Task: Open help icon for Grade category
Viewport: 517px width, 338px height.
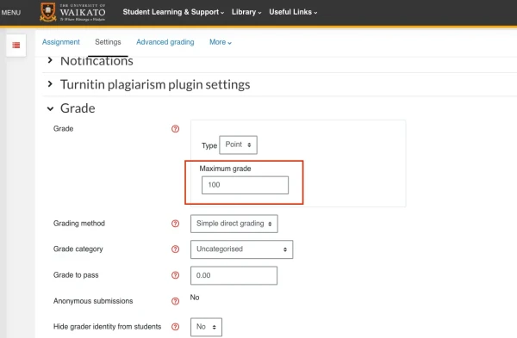Action: point(176,249)
